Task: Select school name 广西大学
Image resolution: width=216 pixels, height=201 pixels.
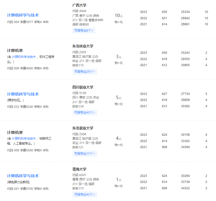Action: tap(79, 5)
